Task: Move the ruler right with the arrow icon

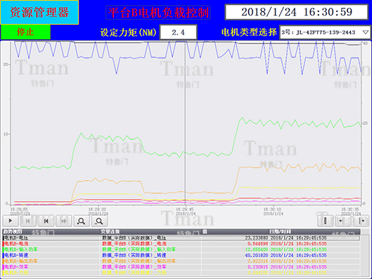Action: coord(361,221)
